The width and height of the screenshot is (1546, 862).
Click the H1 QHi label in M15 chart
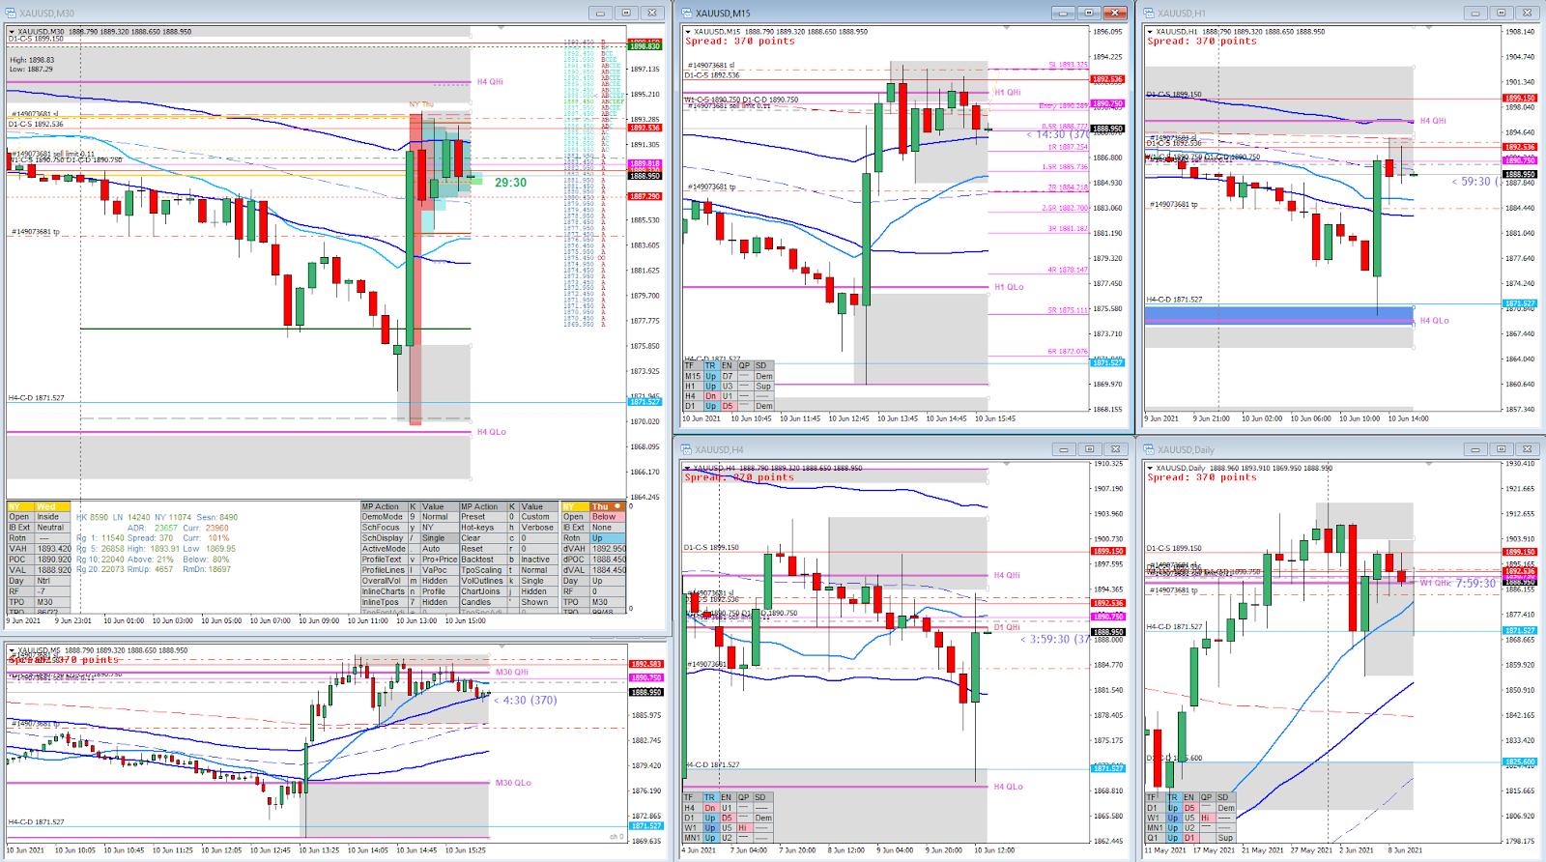point(1008,93)
